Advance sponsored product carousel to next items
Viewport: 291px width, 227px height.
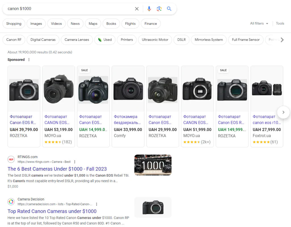click(283, 112)
